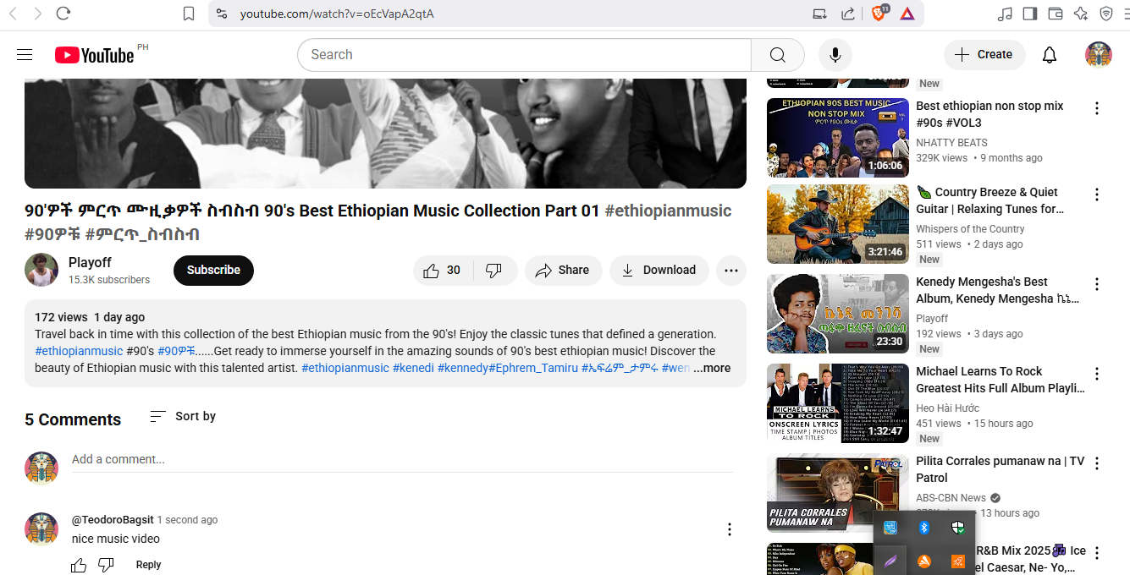Click the magnifier search button
This screenshot has width=1130, height=575.
click(777, 55)
